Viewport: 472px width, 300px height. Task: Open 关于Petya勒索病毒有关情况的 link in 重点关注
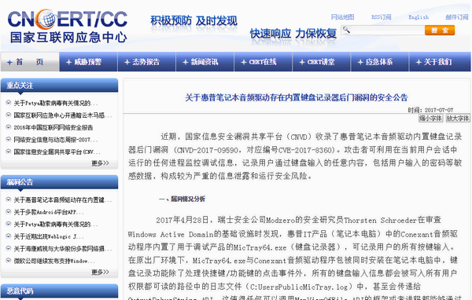(x=56, y=103)
